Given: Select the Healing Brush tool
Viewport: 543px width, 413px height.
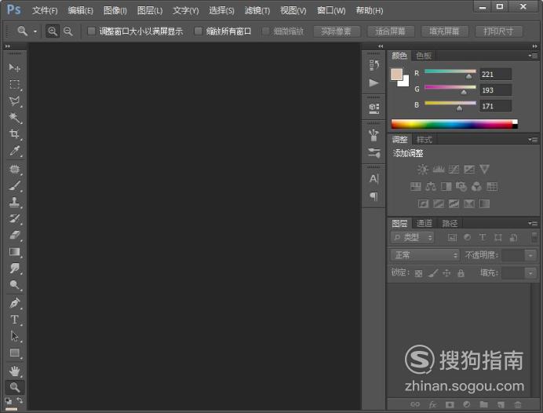Looking at the screenshot, I should pos(15,169).
